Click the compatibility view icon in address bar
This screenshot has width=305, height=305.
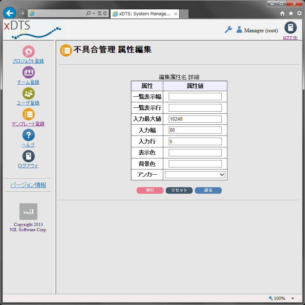point(99,13)
